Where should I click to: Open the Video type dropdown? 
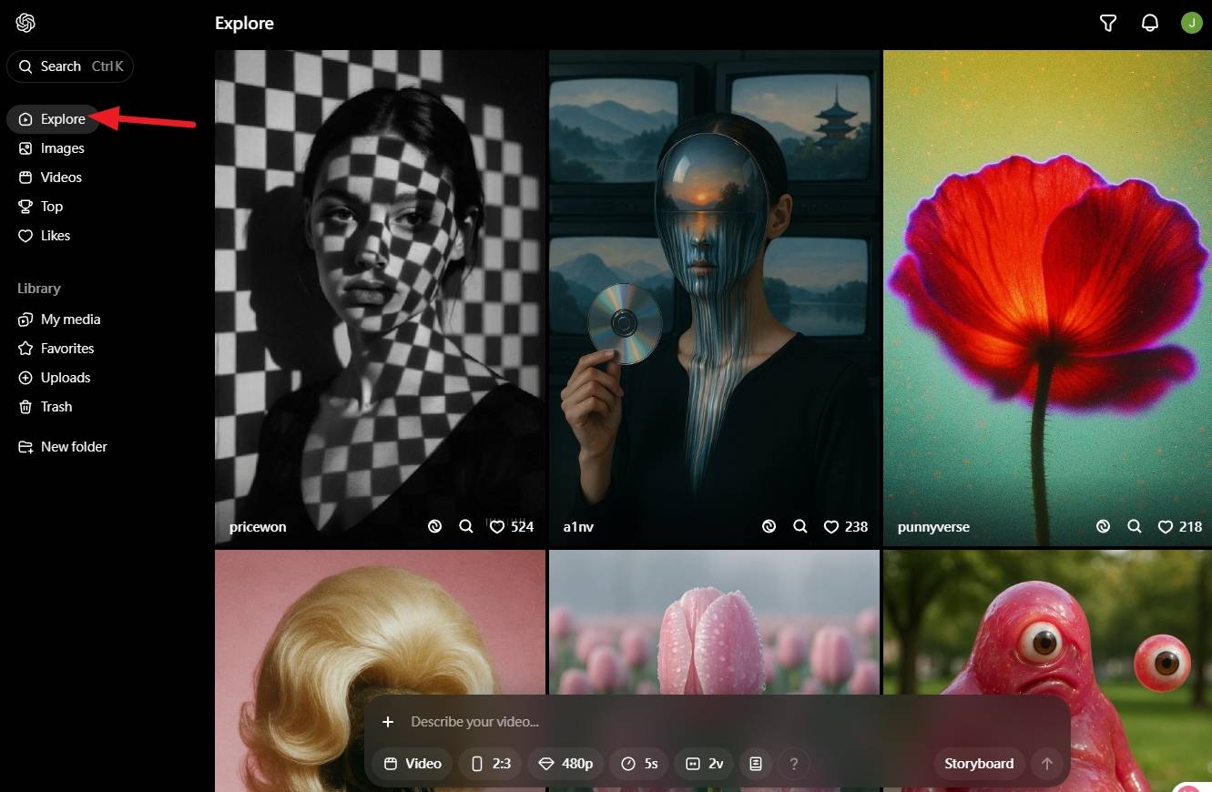412,764
